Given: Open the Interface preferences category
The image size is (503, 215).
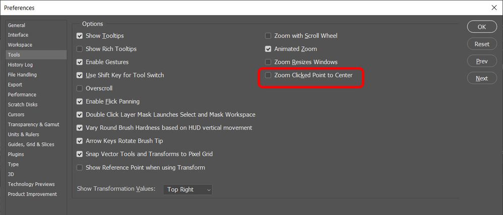Looking at the screenshot, I should [x=18, y=35].
